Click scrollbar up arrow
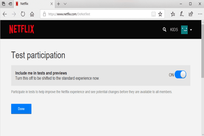Screen dimensions: 204x136 (203, 22)
